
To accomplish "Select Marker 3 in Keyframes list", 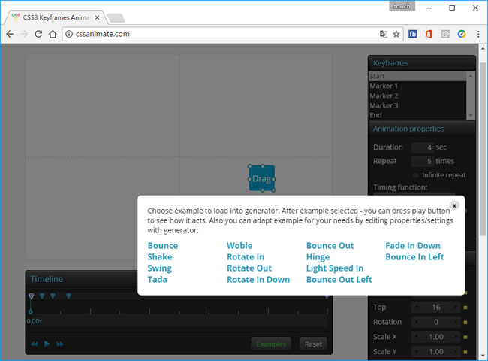I will 417,105.
